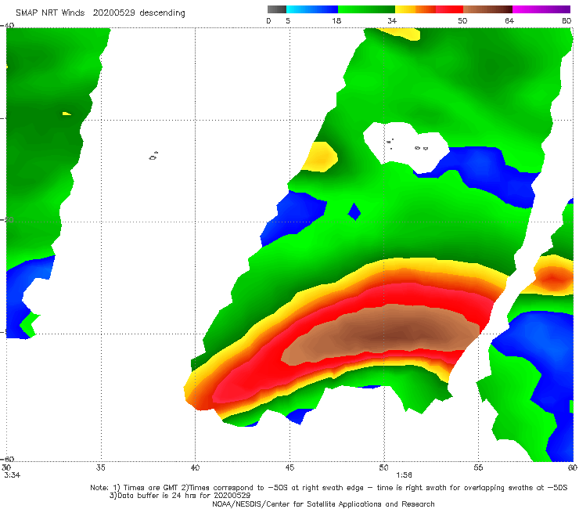This screenshot has height=509, width=579.
Task: Click the gray segment of the color scale
Action: click(276, 9)
